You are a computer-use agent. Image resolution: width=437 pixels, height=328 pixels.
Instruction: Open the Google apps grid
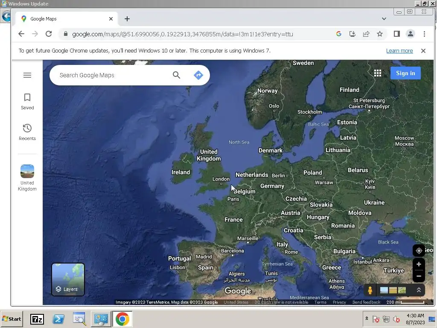pos(378,73)
